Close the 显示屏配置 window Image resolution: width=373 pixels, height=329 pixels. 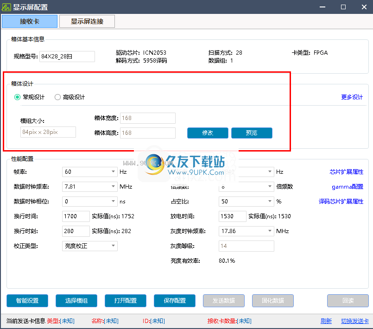364,7
